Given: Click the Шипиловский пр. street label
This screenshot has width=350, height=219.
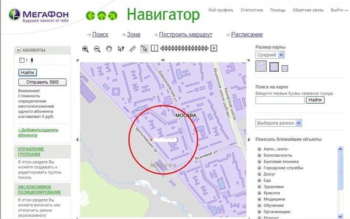Looking at the screenshot, I should click(146, 140).
